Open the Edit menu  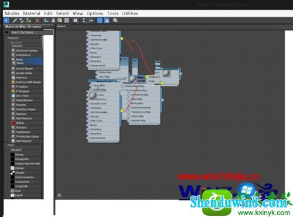click(x=48, y=13)
